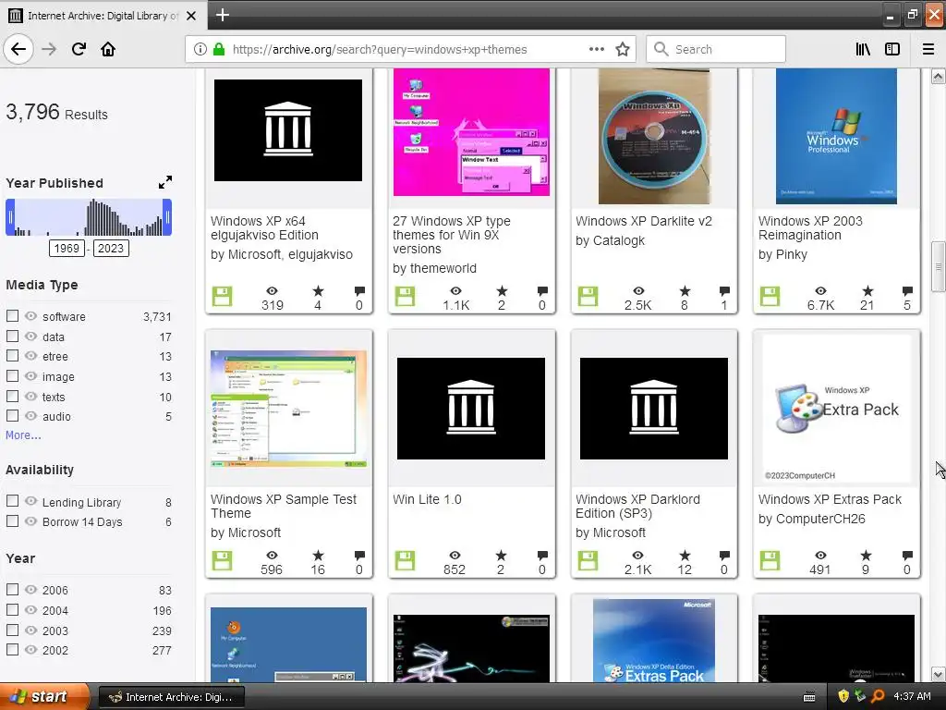Click the reviews bubble on Darklite v2 card

pyautogui.click(x=724, y=291)
